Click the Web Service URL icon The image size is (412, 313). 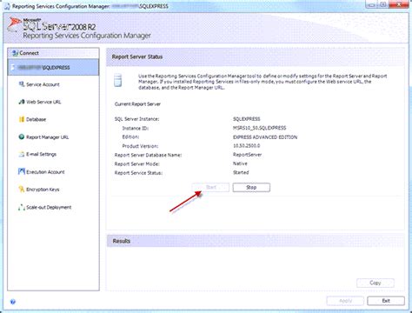pyautogui.click(x=22, y=102)
